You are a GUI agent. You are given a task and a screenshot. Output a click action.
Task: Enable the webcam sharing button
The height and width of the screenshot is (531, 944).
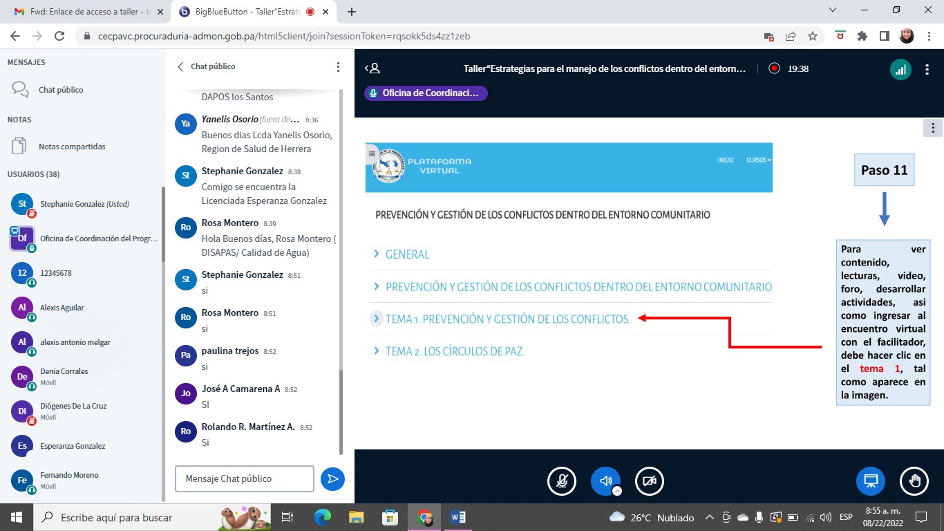(x=649, y=481)
